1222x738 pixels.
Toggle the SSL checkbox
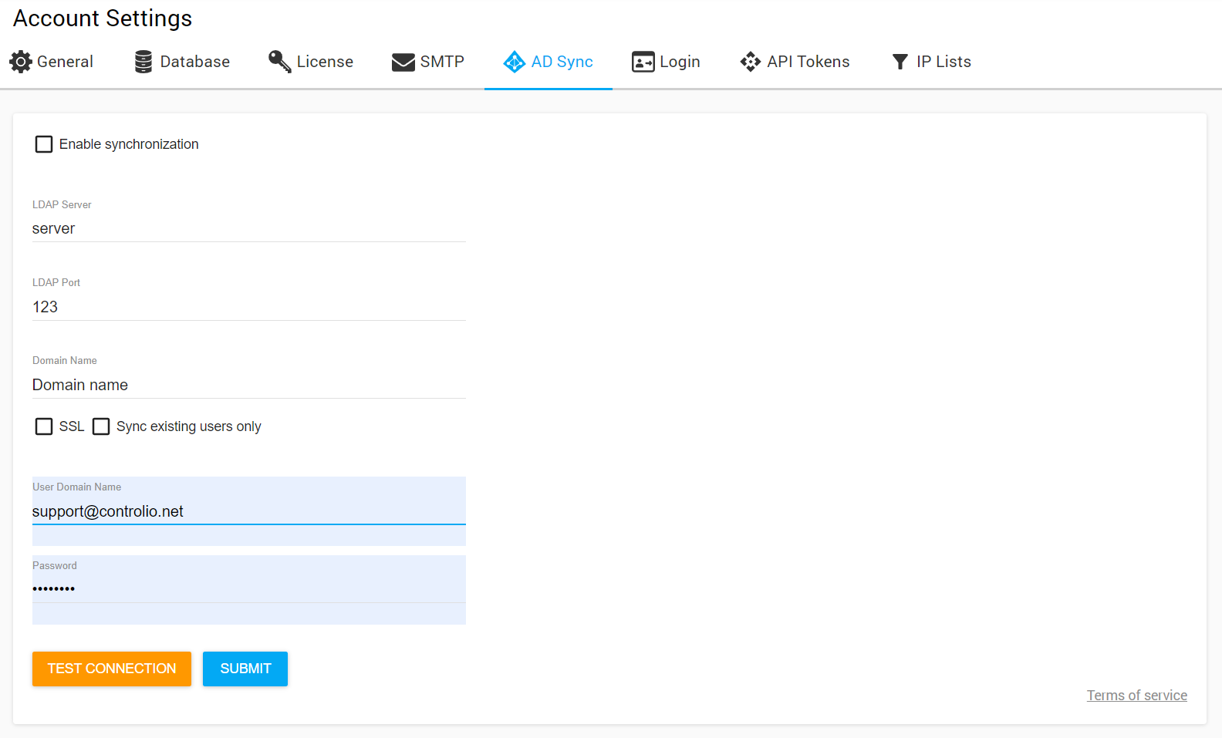pos(44,426)
